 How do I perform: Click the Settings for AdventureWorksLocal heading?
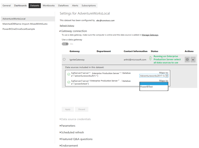coord(85,13)
